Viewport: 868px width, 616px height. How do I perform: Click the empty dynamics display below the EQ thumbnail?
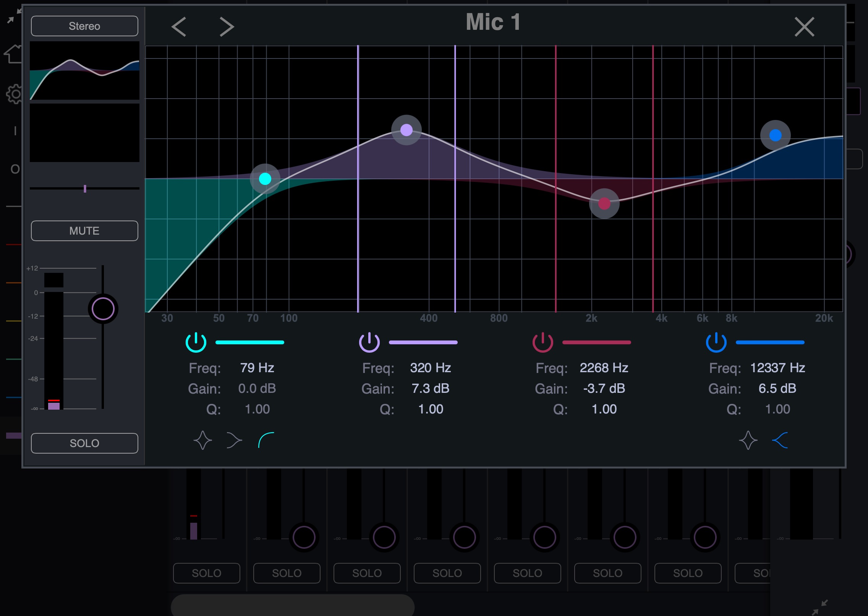click(x=84, y=133)
